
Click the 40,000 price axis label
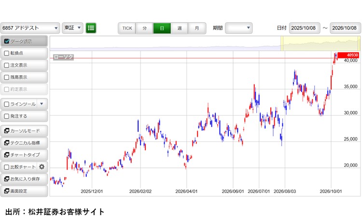[350, 60]
